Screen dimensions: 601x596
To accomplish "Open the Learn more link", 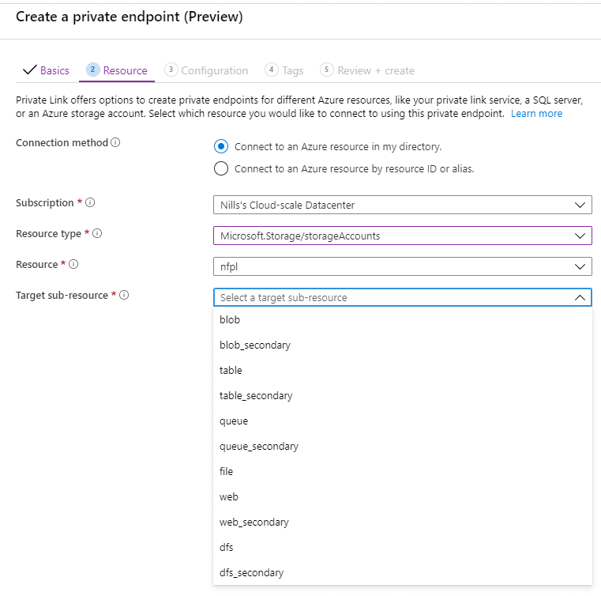I will click(536, 114).
